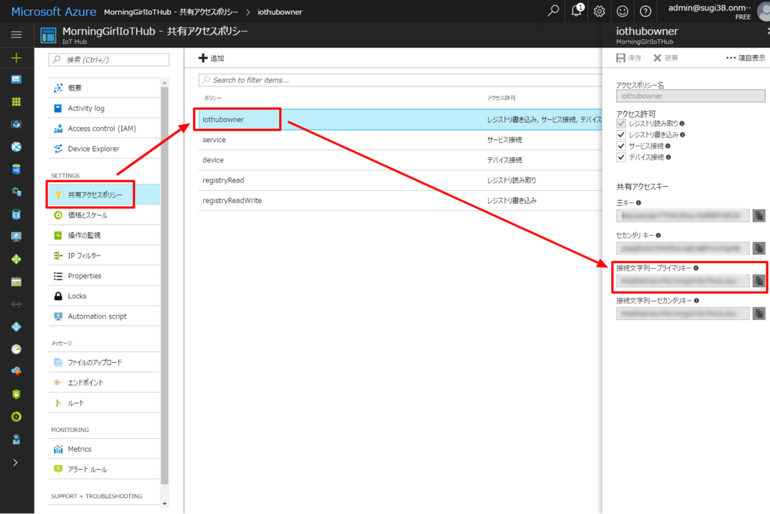The image size is (770, 514).
Task: Open the 項目表示 ellipsis menu
Action: coord(745,58)
